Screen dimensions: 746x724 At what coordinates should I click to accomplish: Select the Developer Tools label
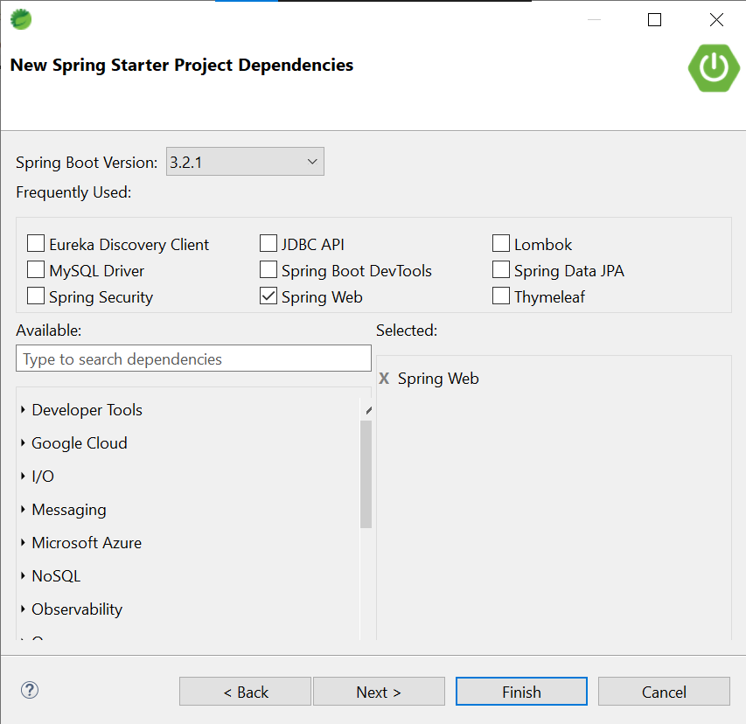point(87,410)
